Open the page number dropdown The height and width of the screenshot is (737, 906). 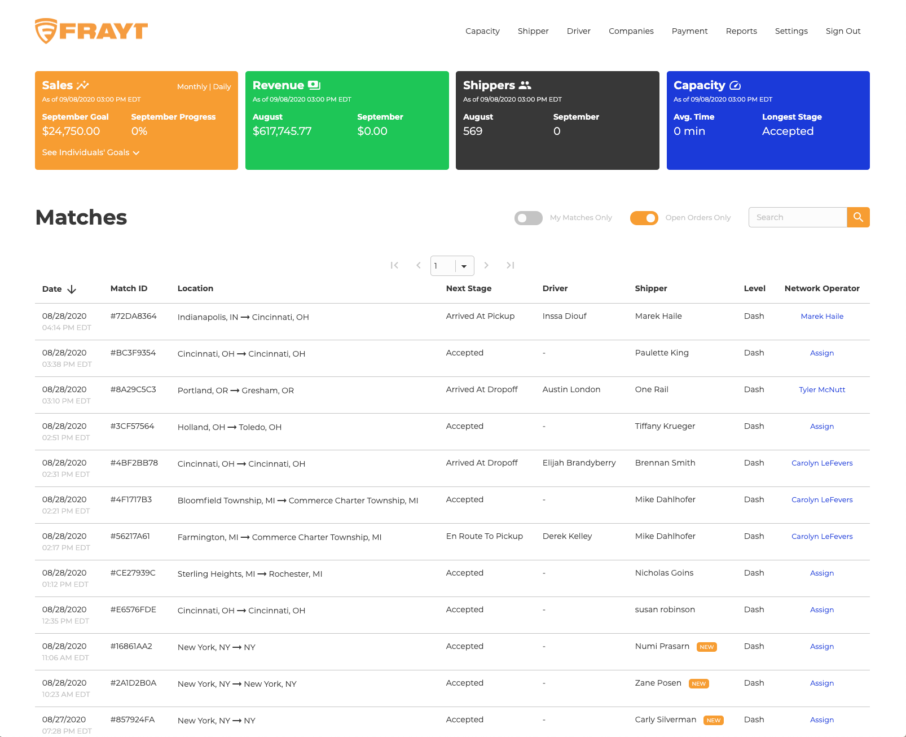tap(464, 266)
